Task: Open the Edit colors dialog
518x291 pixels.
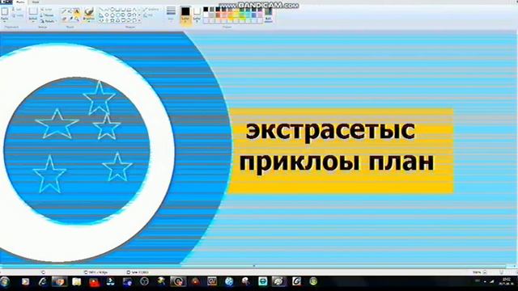Action: coord(269,15)
